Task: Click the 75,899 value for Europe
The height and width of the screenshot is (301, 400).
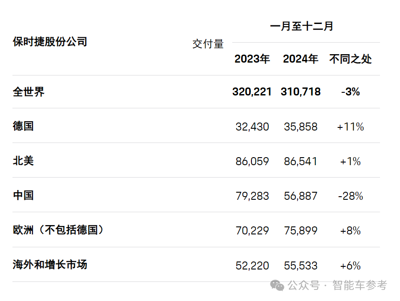Action: (x=300, y=230)
